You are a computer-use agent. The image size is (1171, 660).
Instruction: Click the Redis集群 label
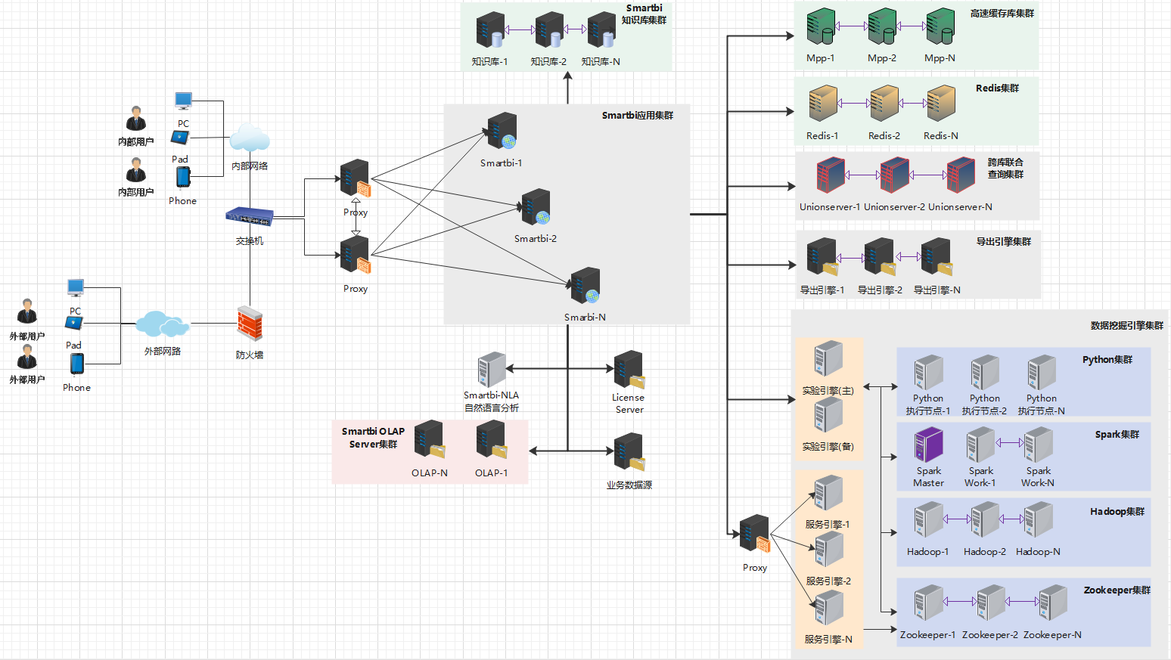[997, 88]
